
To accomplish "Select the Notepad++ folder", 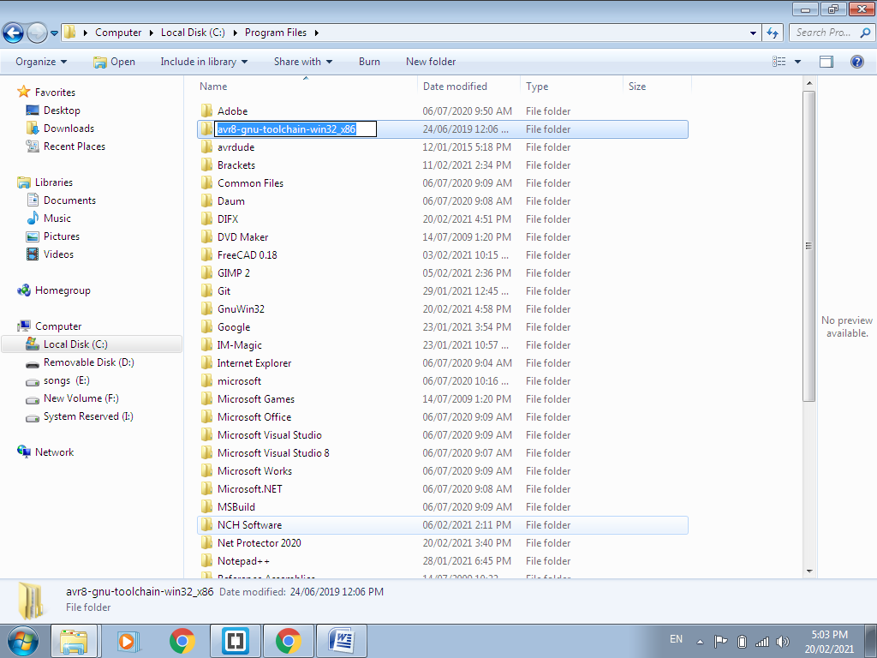I will tap(443, 560).
